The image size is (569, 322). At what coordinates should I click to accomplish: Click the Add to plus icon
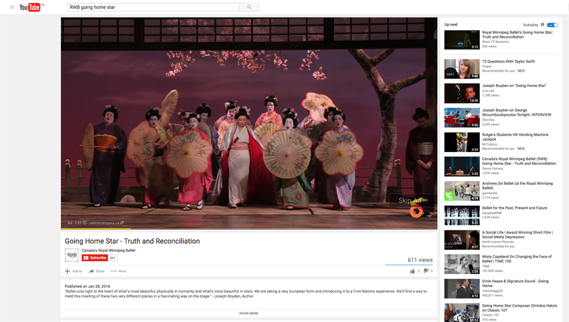click(x=68, y=271)
